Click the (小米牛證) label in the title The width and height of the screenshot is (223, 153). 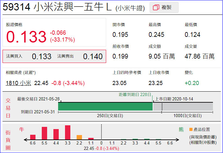(130, 8)
